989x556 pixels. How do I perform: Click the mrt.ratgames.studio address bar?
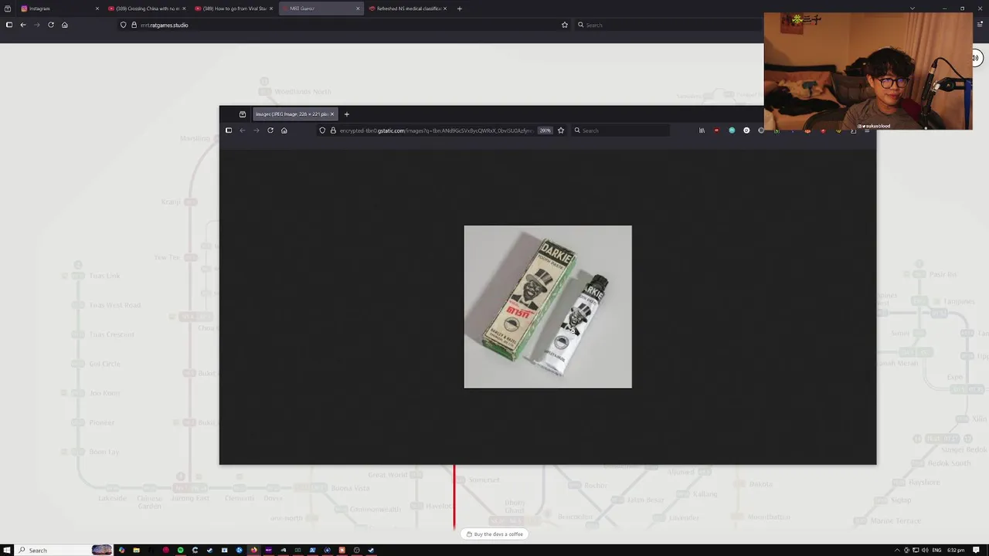[x=344, y=25]
